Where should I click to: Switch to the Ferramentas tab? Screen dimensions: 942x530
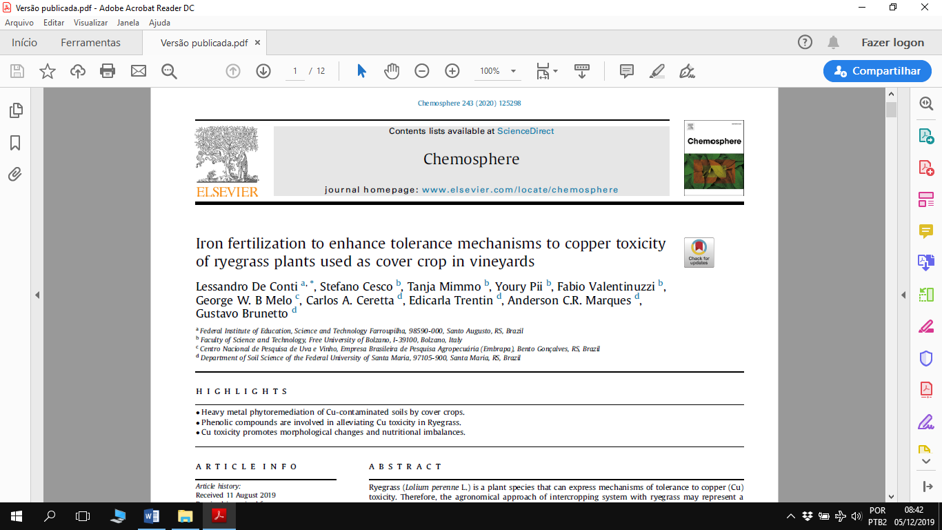[x=90, y=43]
